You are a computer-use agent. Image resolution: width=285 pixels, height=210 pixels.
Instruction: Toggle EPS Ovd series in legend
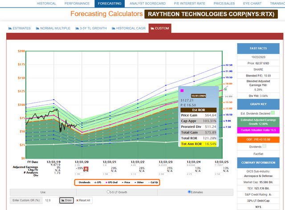111,182
